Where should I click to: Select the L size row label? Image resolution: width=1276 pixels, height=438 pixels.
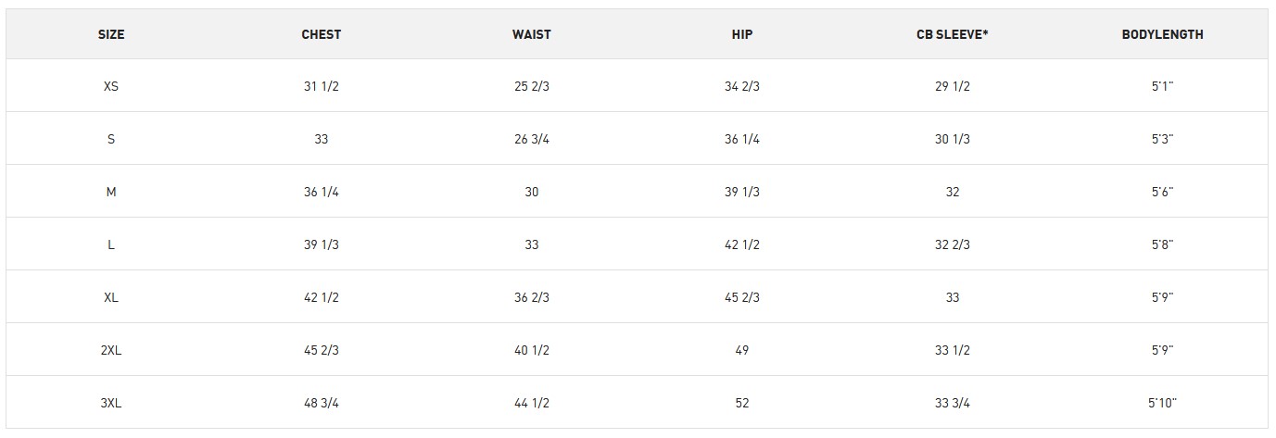pyautogui.click(x=111, y=244)
